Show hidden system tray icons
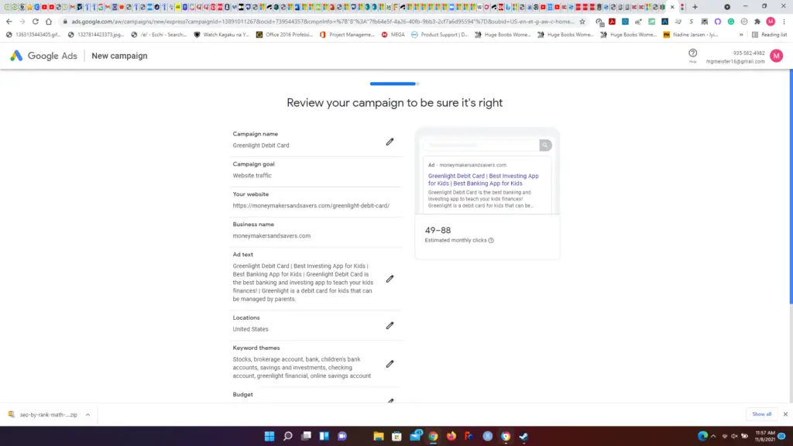793x446 pixels. (x=713, y=436)
